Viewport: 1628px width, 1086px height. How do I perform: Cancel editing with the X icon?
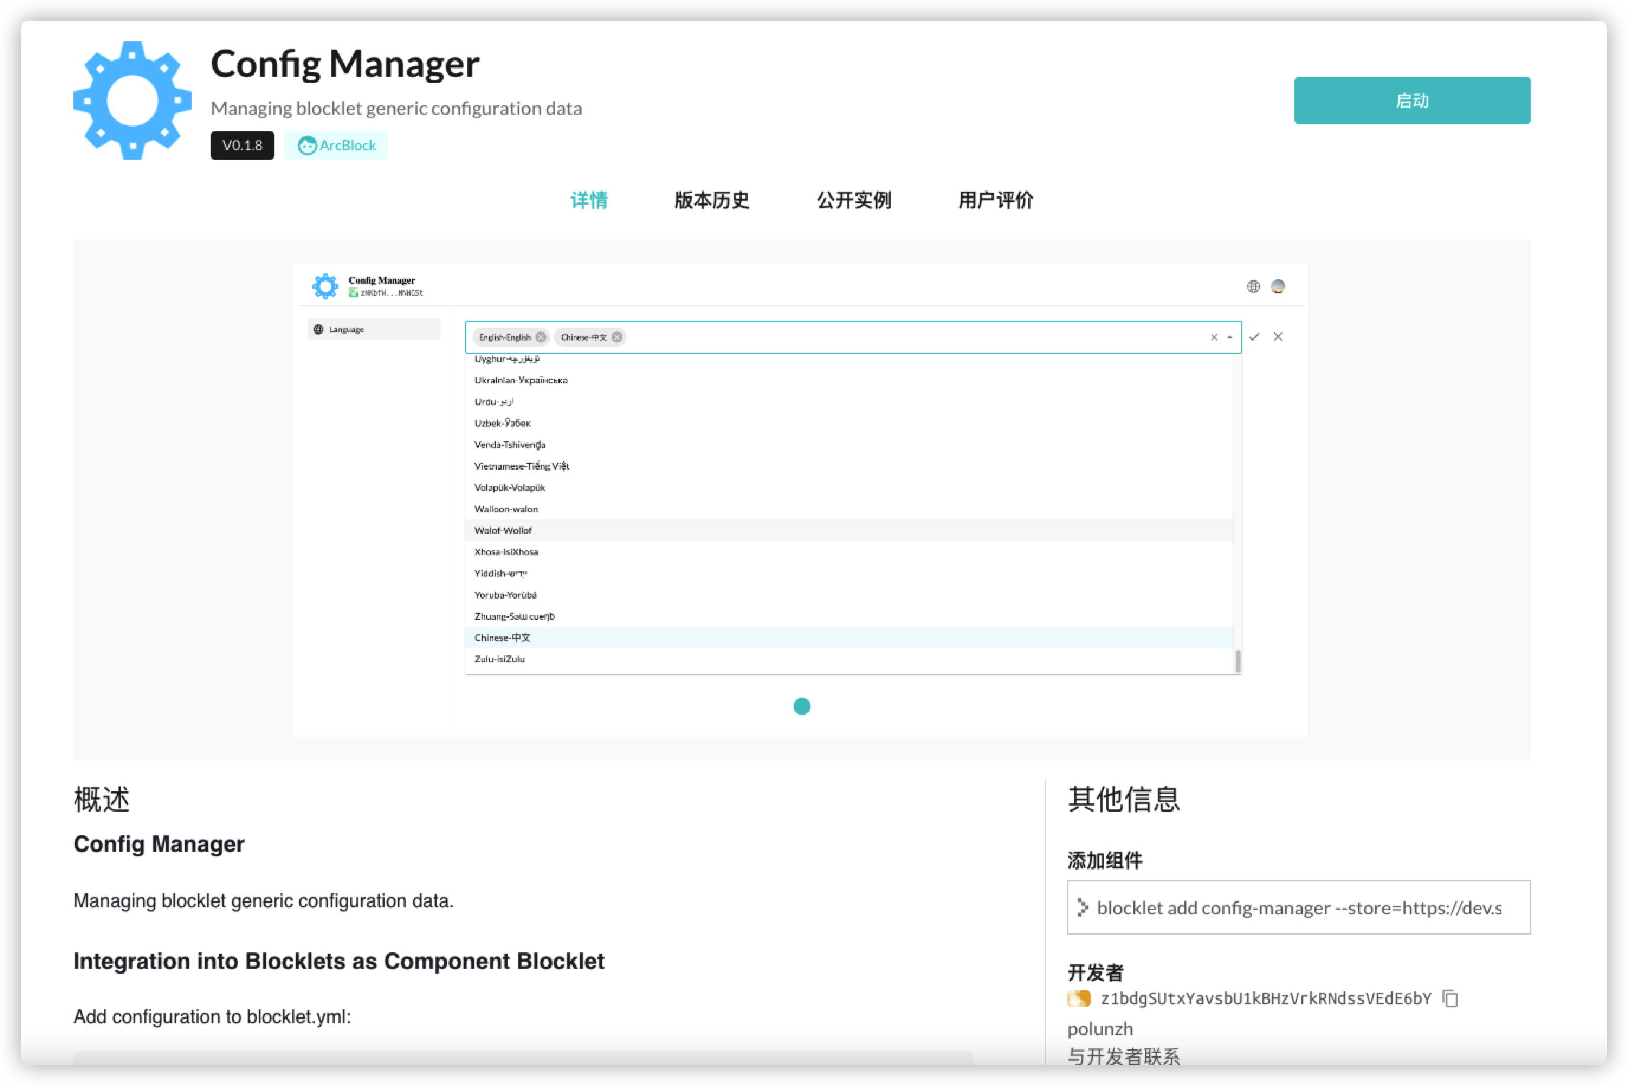click(x=1278, y=337)
